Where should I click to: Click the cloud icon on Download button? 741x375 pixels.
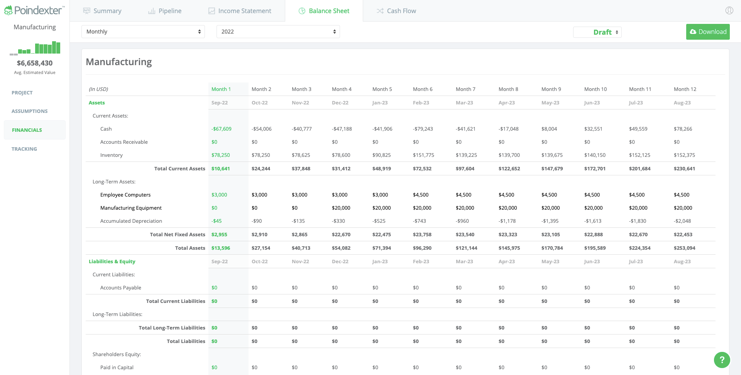point(693,32)
